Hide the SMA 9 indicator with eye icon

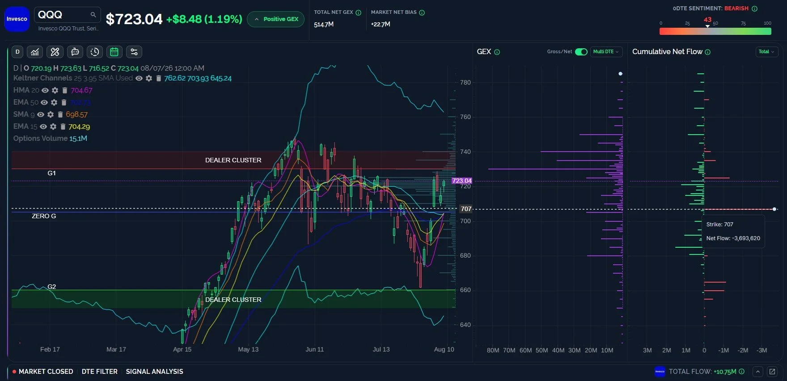click(x=41, y=114)
